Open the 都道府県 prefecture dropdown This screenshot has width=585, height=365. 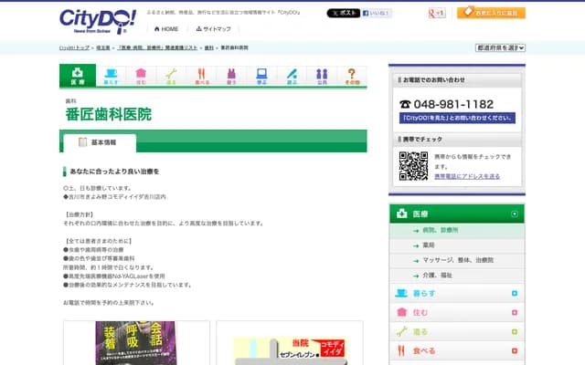499,47
